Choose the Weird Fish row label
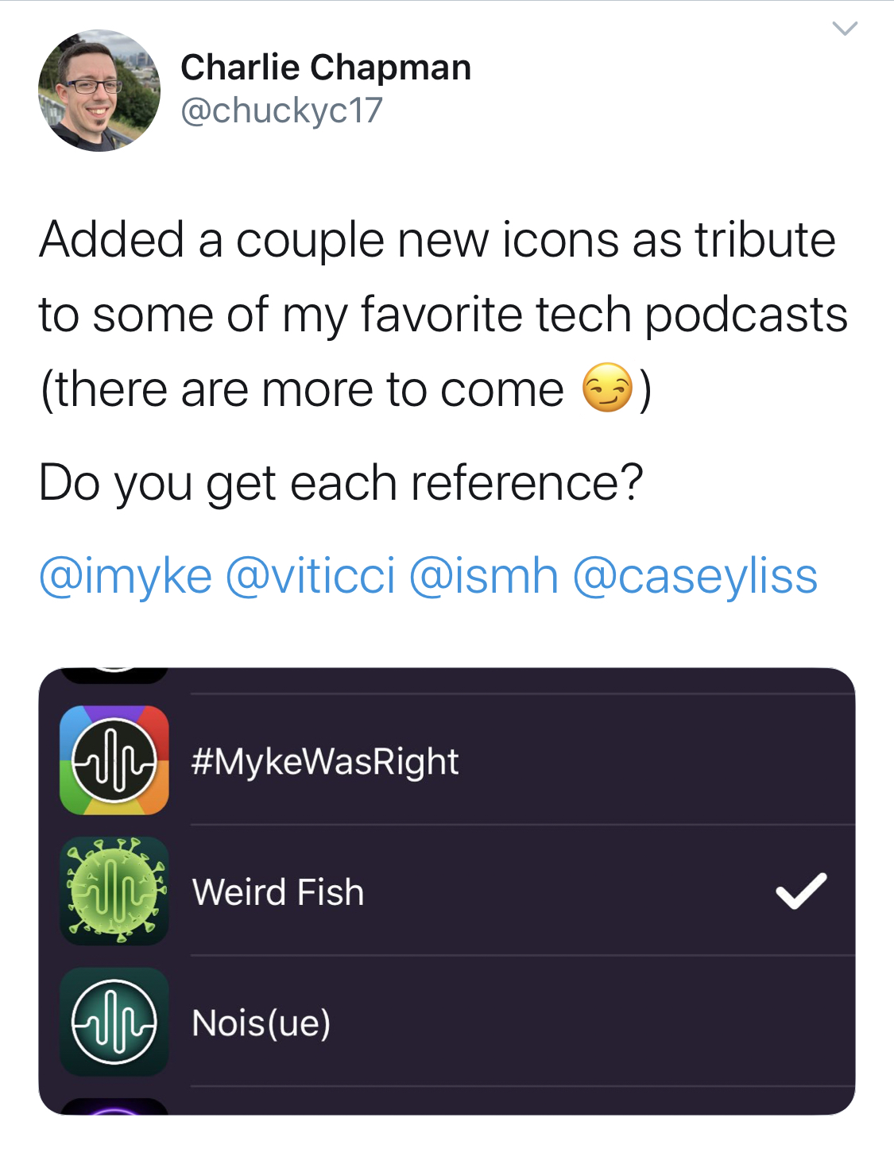Screen dimensions: 894x1160 coord(278,891)
